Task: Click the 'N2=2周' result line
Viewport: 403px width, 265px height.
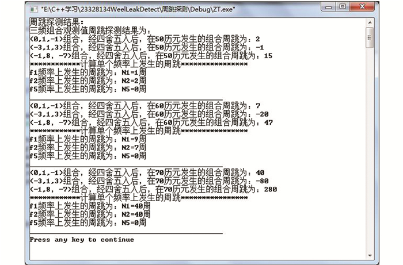Action: click(88, 81)
